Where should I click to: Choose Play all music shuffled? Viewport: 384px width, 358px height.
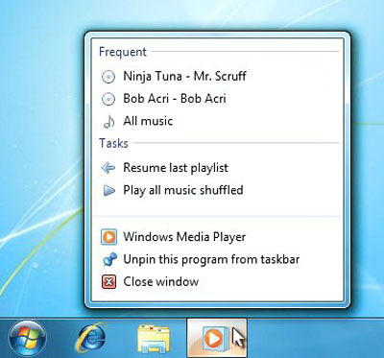217,190
